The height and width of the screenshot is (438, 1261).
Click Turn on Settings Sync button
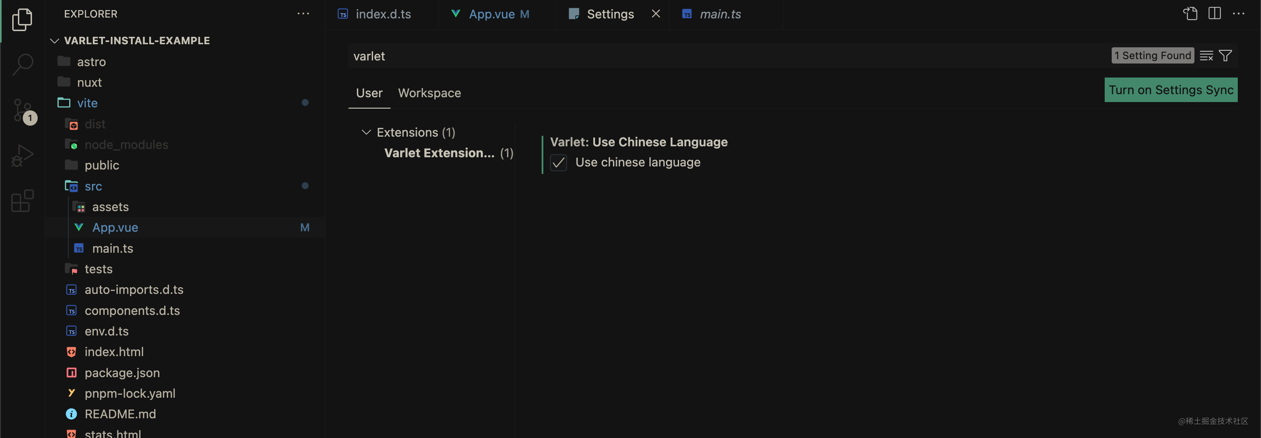[1170, 90]
